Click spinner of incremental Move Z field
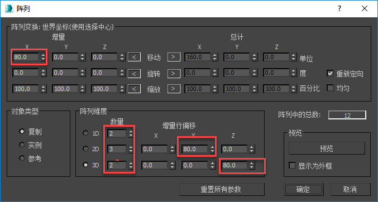The image size is (378, 202). click(122, 57)
